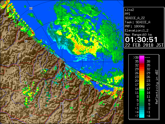
Task: Click the 01:30:51 timestamp
Action: point(141,40)
